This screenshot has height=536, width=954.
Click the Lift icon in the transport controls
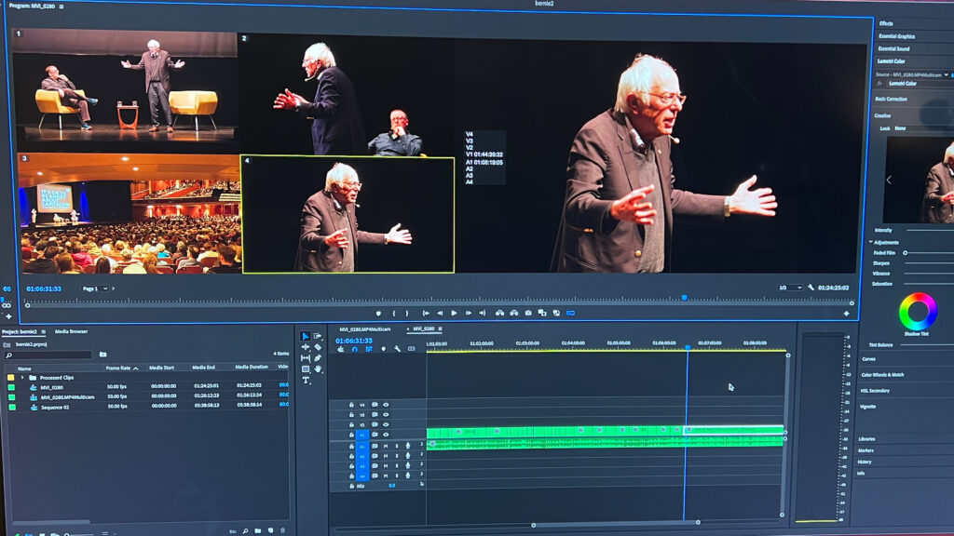coord(499,312)
